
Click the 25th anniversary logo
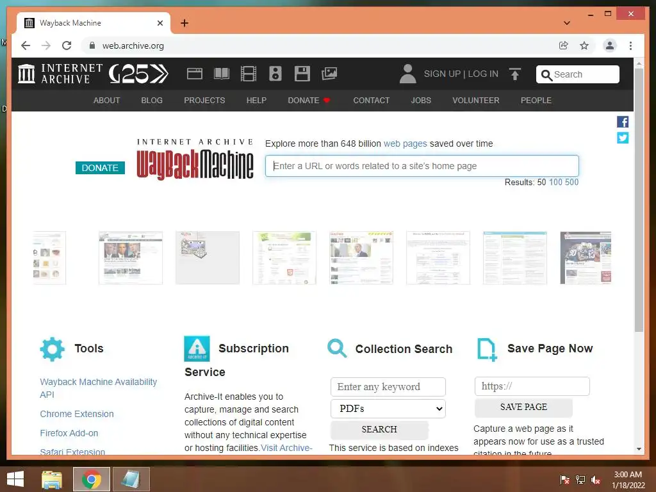tap(138, 74)
